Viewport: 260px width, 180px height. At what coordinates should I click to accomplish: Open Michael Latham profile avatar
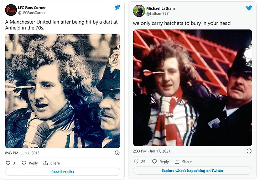139,11
